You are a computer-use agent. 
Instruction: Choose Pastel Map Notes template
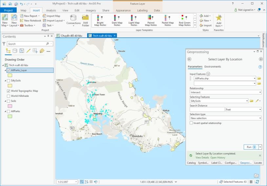tap(168, 20)
